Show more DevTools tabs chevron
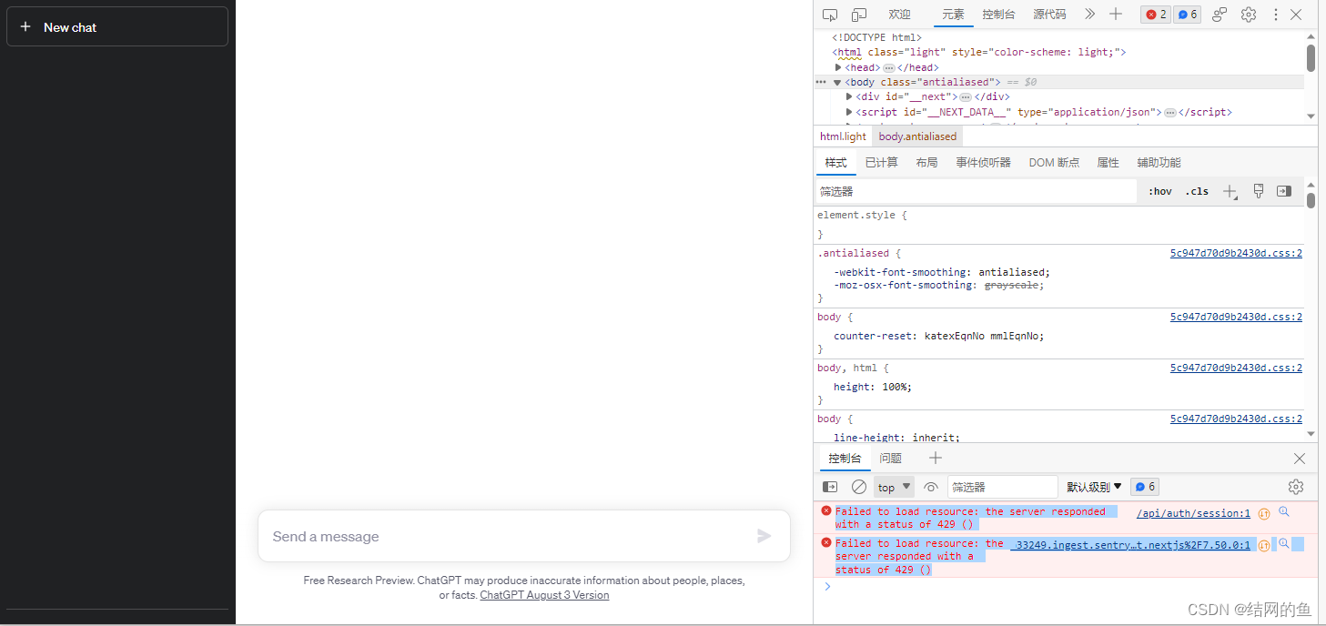The width and height of the screenshot is (1326, 626). point(1089,15)
